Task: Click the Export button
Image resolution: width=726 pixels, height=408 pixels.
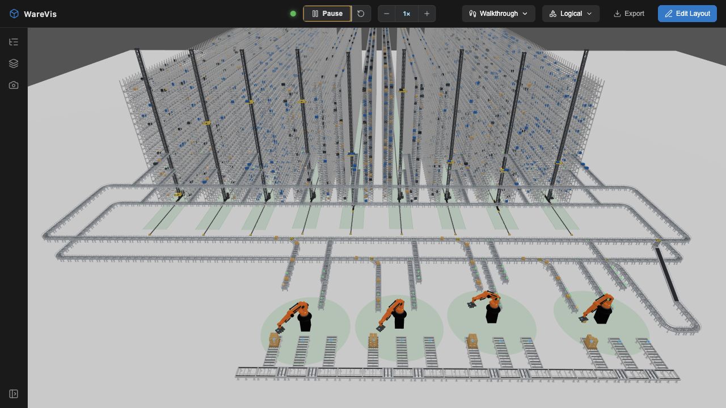Action: (x=629, y=14)
